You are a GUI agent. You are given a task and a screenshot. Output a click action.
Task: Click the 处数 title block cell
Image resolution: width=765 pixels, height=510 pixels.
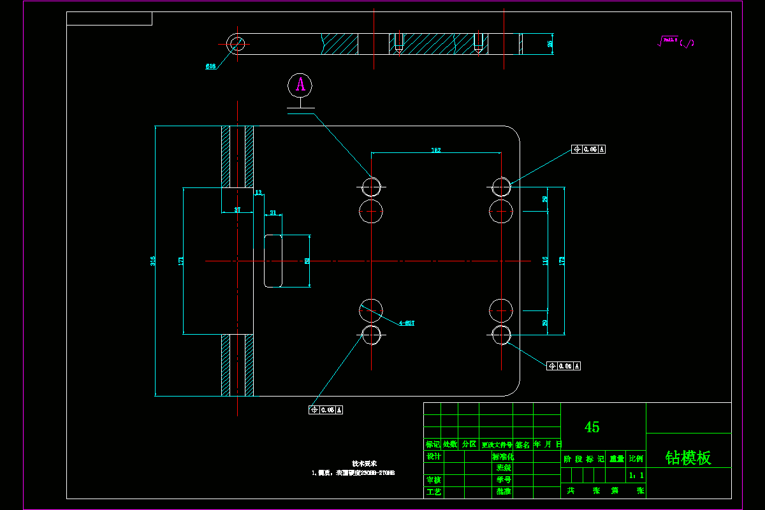coord(450,444)
